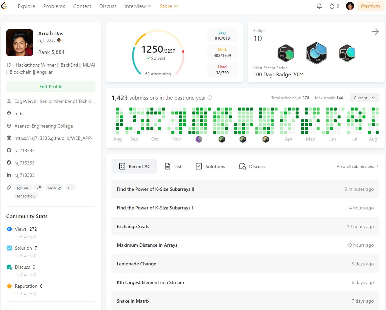Open the Lemonade Change submission

tap(245, 264)
